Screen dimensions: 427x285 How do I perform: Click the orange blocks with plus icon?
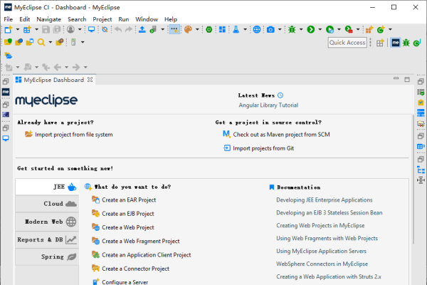coord(369,29)
